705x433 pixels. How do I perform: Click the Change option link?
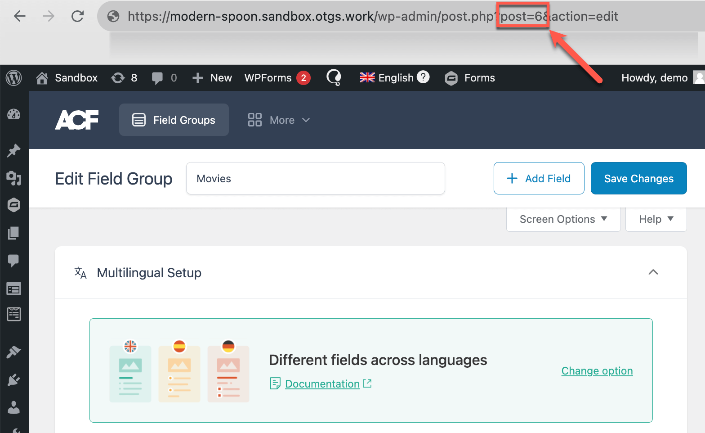pos(597,371)
